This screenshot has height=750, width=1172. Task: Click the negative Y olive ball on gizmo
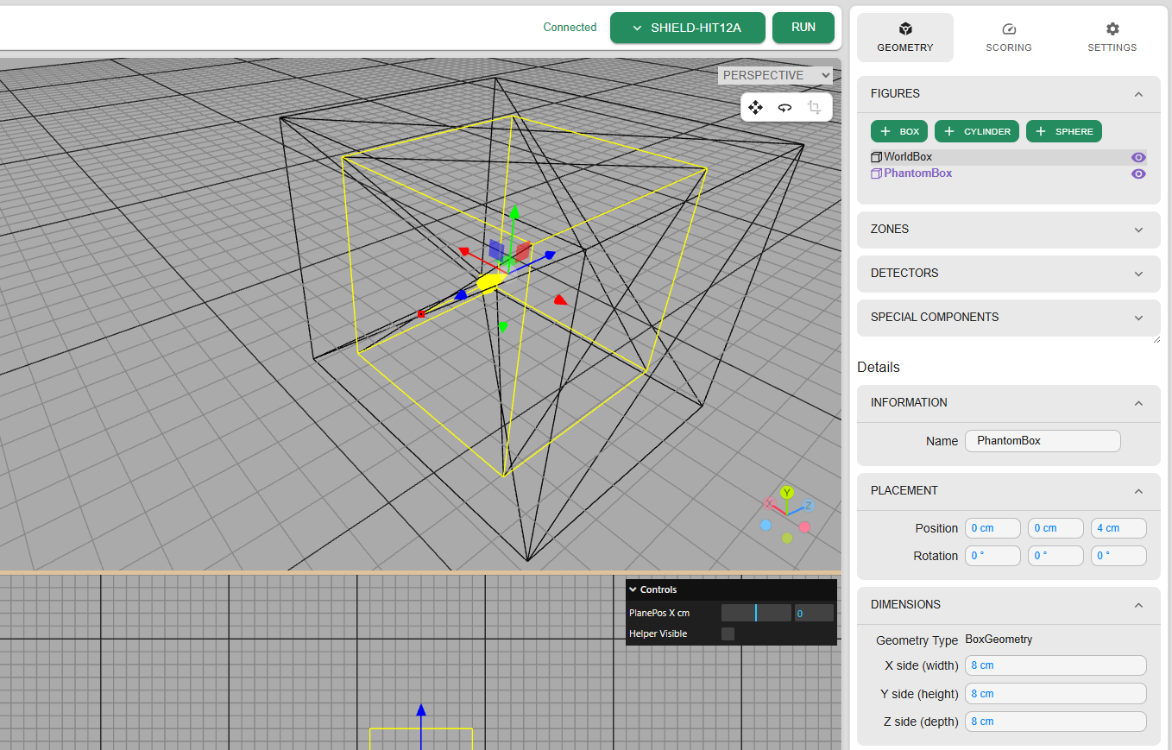click(x=787, y=538)
